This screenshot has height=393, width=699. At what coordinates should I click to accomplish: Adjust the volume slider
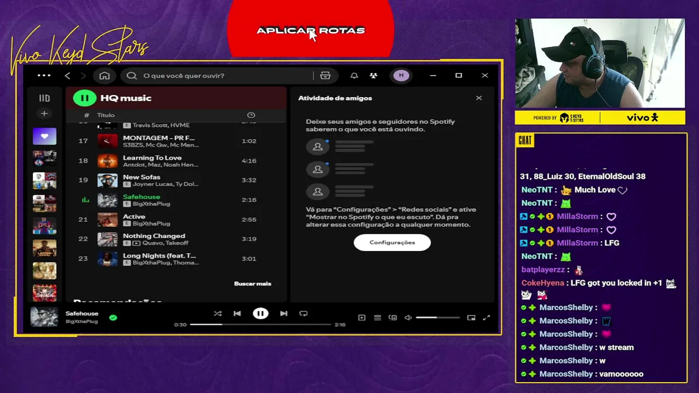(437, 318)
